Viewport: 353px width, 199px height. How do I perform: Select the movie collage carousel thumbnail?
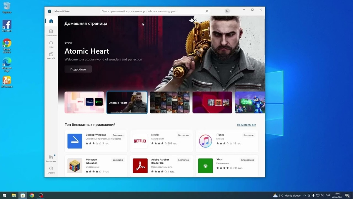coord(170,102)
